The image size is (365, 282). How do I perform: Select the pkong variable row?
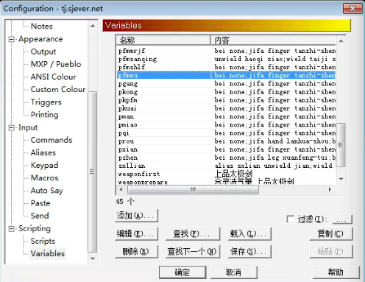(226, 92)
